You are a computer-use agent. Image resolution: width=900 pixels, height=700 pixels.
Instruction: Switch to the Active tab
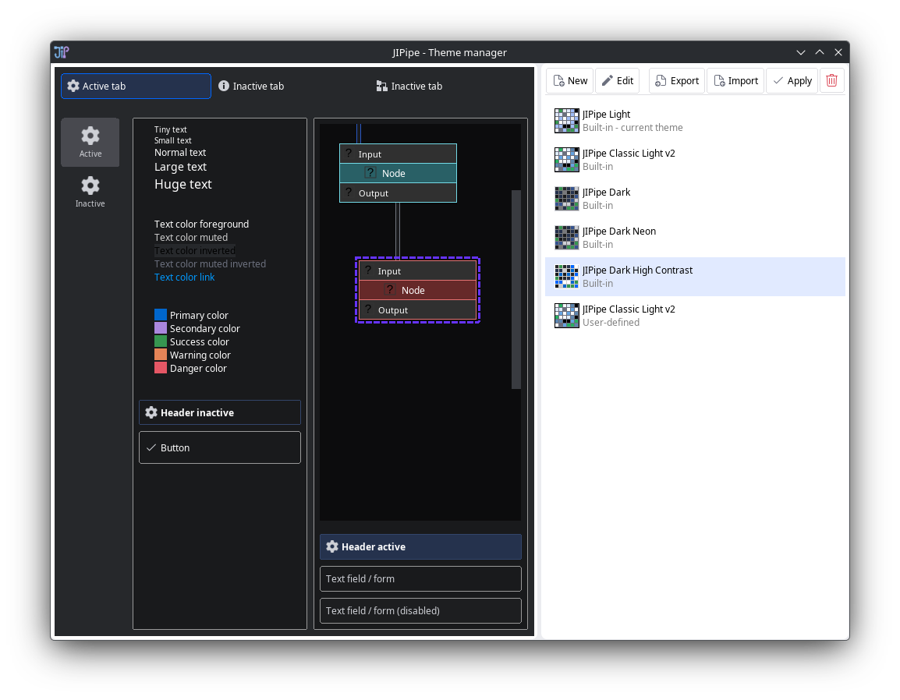136,87
